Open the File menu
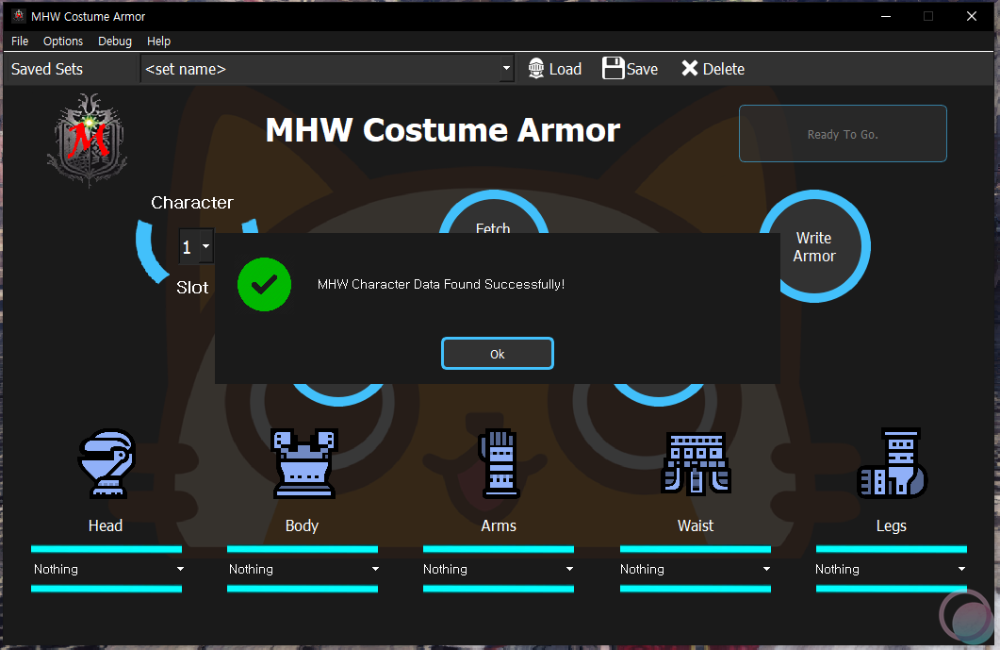Image resolution: width=1000 pixels, height=650 pixels. [20, 41]
